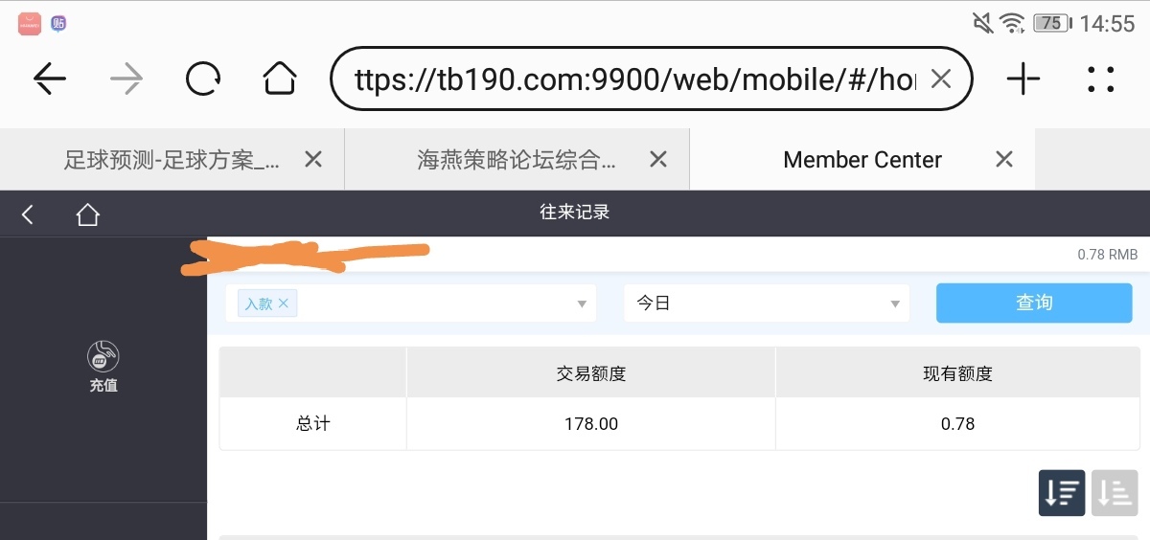
Task: Expand the transaction type dropdown arrow
Action: (582, 304)
